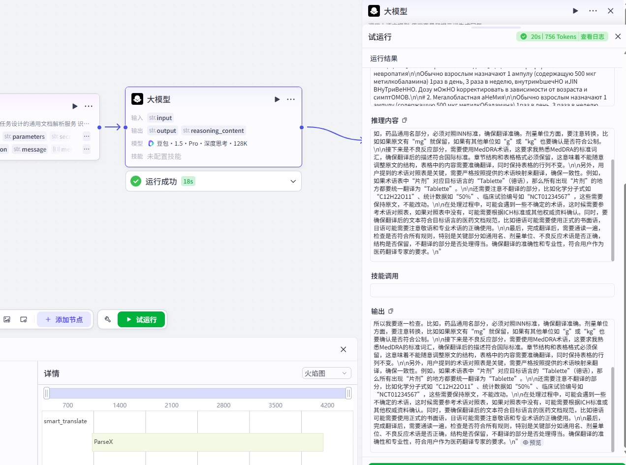Expand hidden outputs next to message tag
This screenshot has width=626, height=465.
click(87, 149)
